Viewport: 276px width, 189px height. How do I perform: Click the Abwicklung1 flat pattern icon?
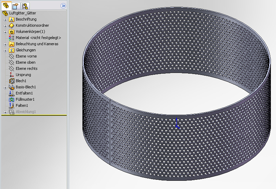pyautogui.click(x=11, y=112)
